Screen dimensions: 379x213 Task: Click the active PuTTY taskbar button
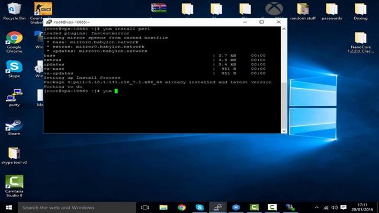tap(218, 208)
